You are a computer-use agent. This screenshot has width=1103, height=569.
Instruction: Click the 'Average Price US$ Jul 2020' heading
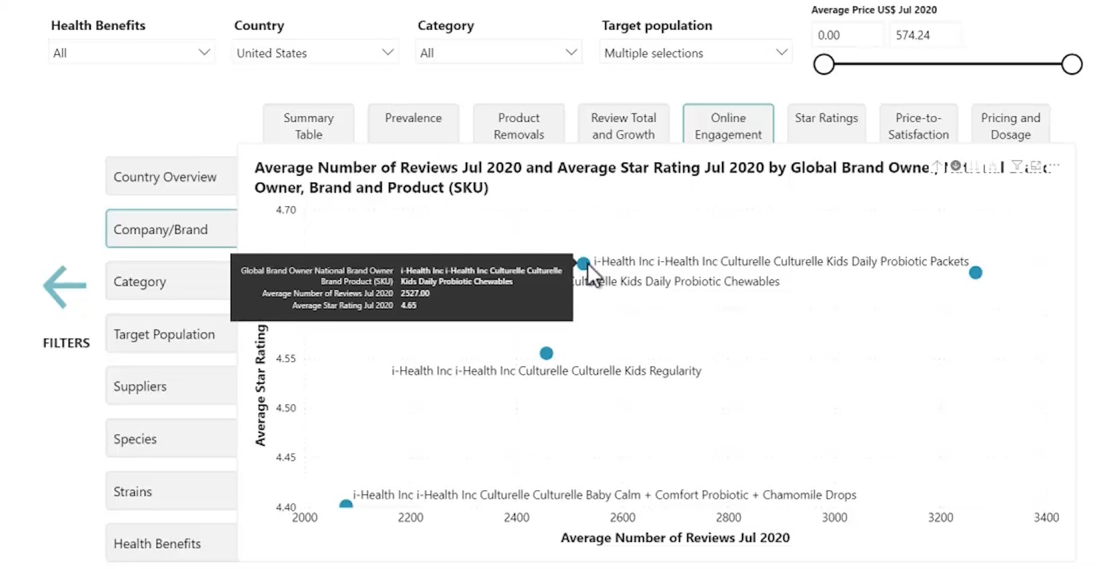(x=873, y=9)
